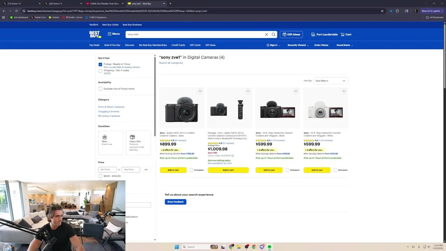Open Credit Cards nav item
Image resolution: width=446 pixels, height=251 pixels.
tap(178, 45)
